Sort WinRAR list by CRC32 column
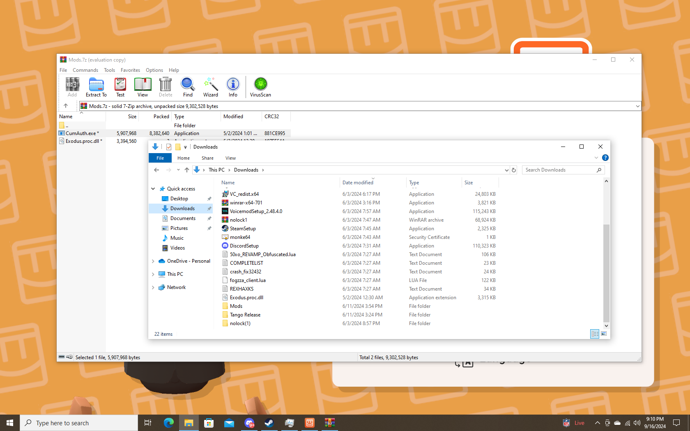The width and height of the screenshot is (690, 431). (x=276, y=117)
